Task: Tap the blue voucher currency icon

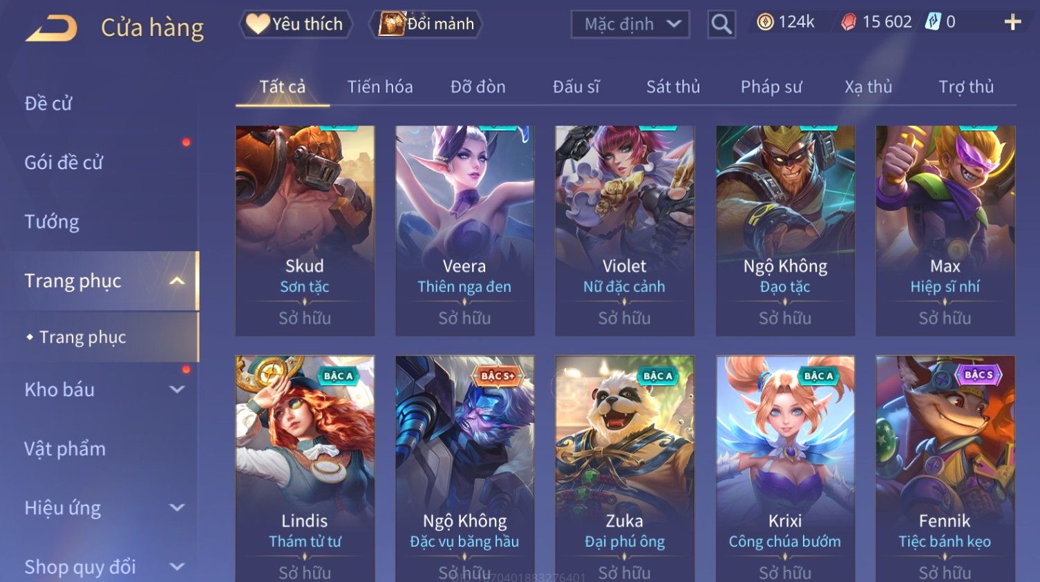Action: point(934,22)
